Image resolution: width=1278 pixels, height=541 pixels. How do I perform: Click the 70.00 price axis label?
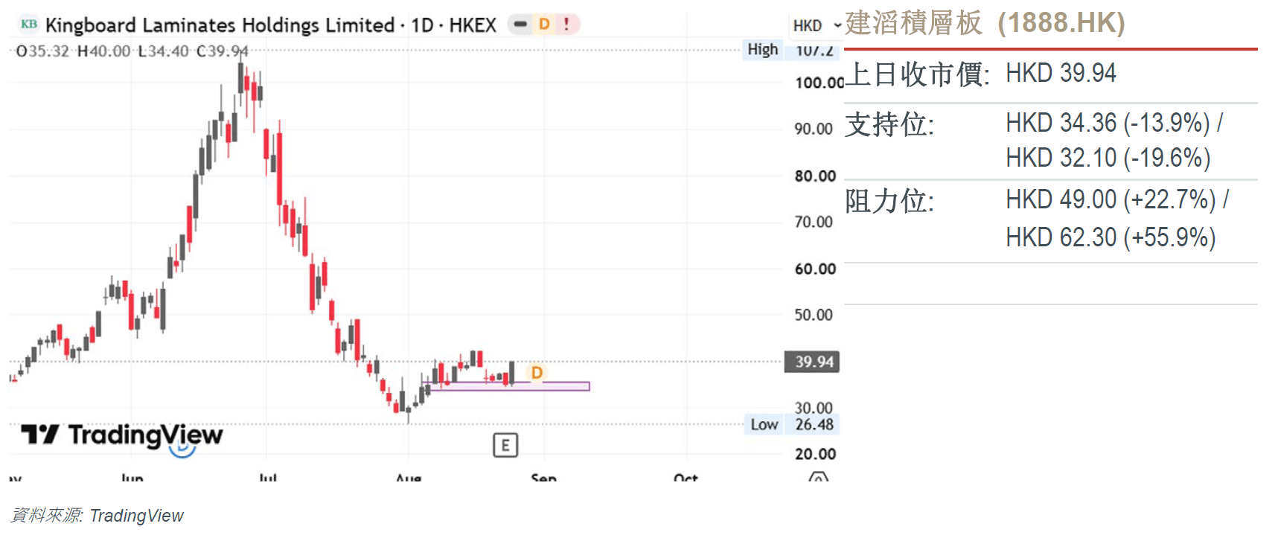tap(814, 222)
